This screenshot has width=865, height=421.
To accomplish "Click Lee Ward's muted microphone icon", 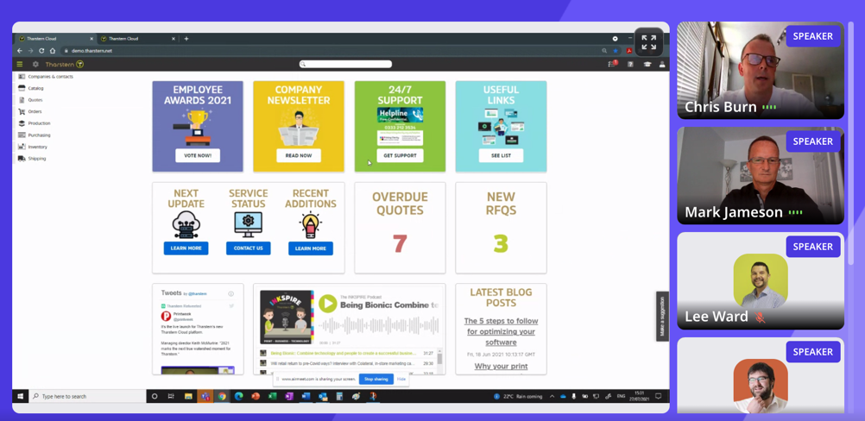I will 760,317.
